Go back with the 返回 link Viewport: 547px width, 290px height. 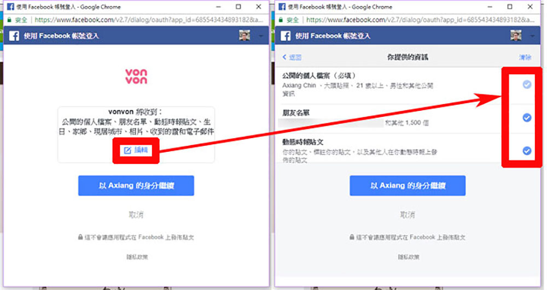(x=292, y=57)
